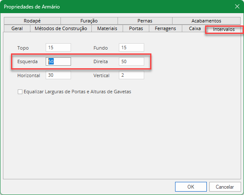The height and width of the screenshot is (195, 244).
Task: Close the Propriedades de Armário dialog
Action: [x=237, y=6]
